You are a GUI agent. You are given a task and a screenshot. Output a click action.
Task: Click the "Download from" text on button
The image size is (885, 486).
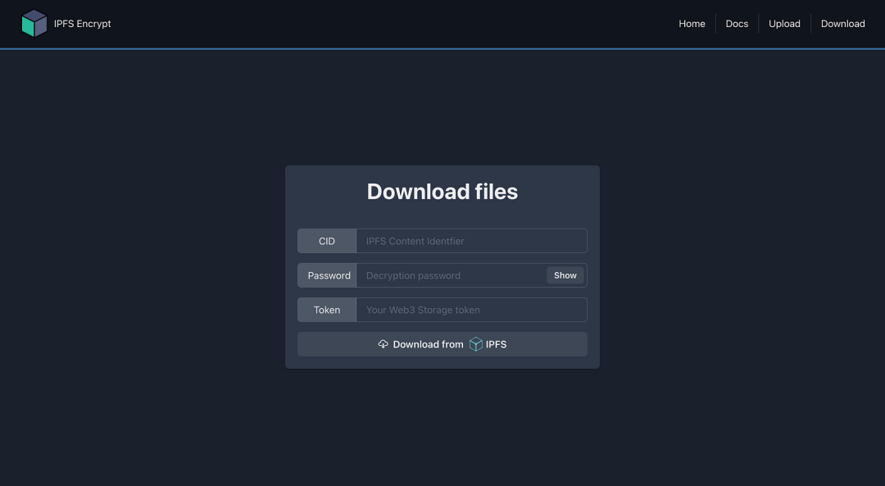(x=428, y=344)
